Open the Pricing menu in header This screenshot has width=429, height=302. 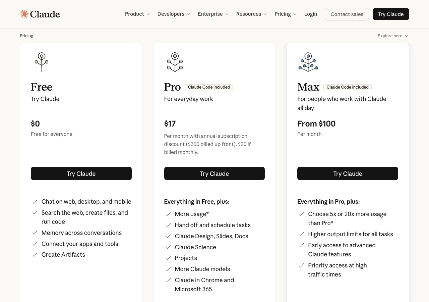286,14
